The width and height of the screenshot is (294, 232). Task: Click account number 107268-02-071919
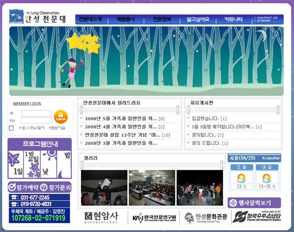click(x=38, y=218)
